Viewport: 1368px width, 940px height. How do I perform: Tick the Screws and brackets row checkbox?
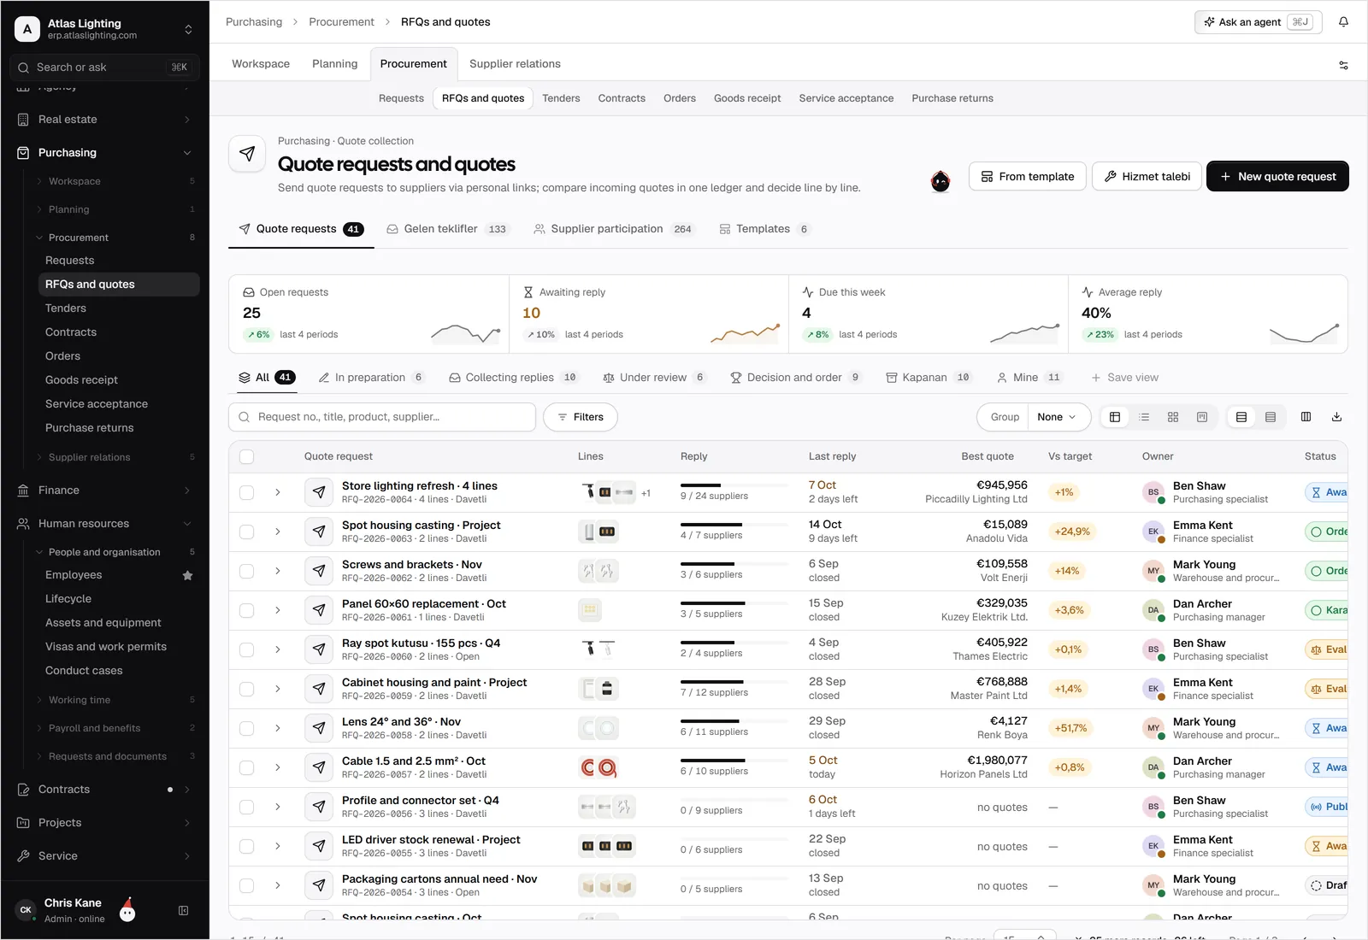(247, 571)
